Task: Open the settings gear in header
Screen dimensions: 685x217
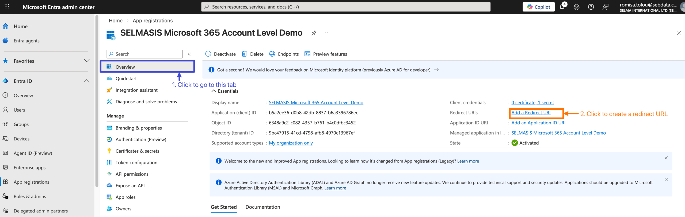Action: tap(576, 7)
